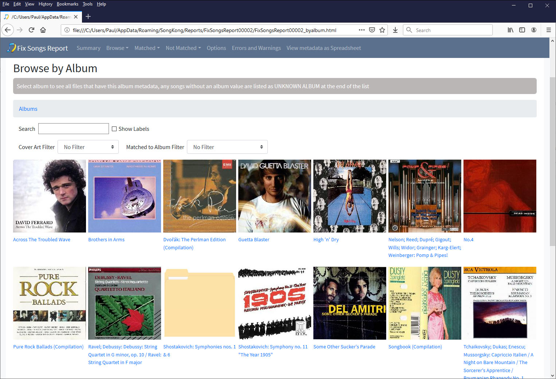The width and height of the screenshot is (556, 379).
Task: Click the Albums breadcrumb link
Action: click(x=28, y=109)
